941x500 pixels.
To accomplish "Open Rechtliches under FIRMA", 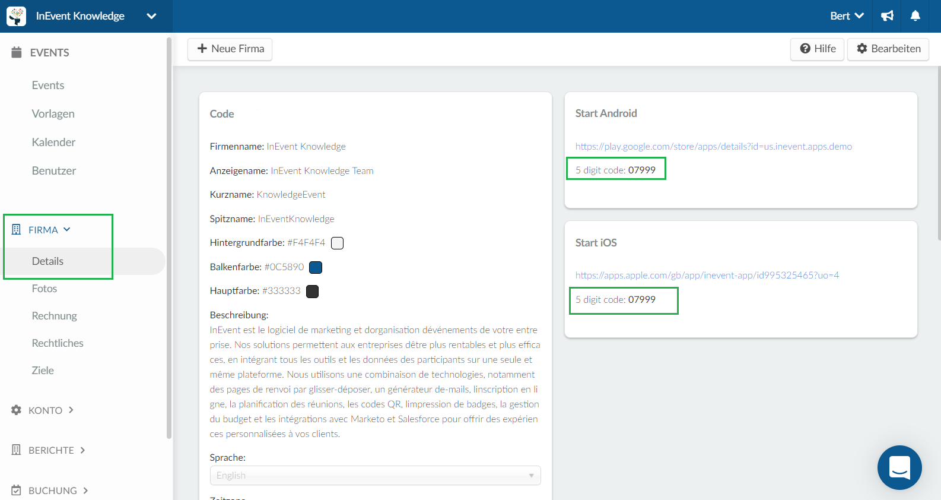I will coord(58,343).
